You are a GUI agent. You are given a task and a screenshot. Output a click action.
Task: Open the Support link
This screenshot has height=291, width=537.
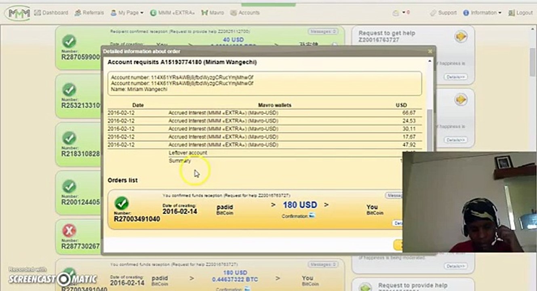tap(443, 13)
